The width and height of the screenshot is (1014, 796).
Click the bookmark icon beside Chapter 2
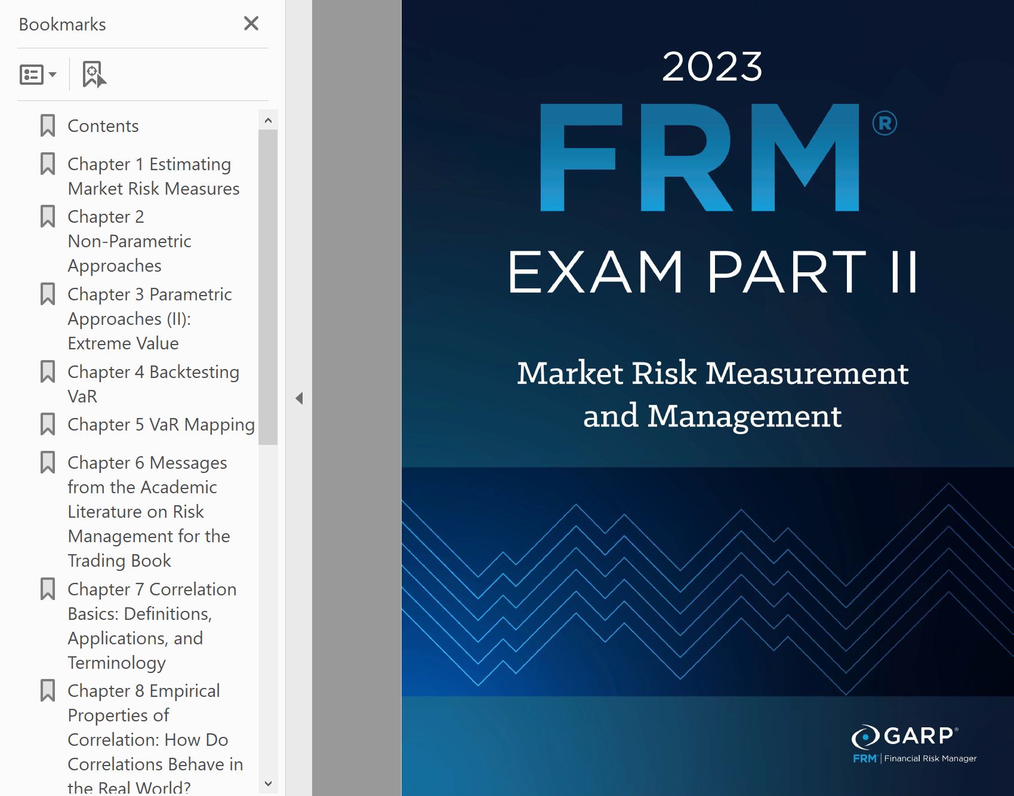tap(48, 217)
